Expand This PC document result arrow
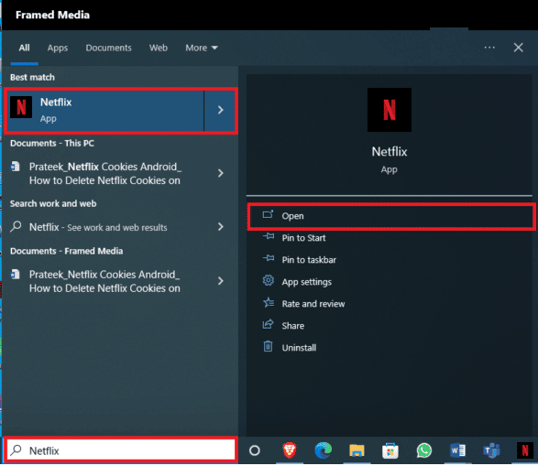Image resolution: width=538 pixels, height=466 pixels. 221,173
